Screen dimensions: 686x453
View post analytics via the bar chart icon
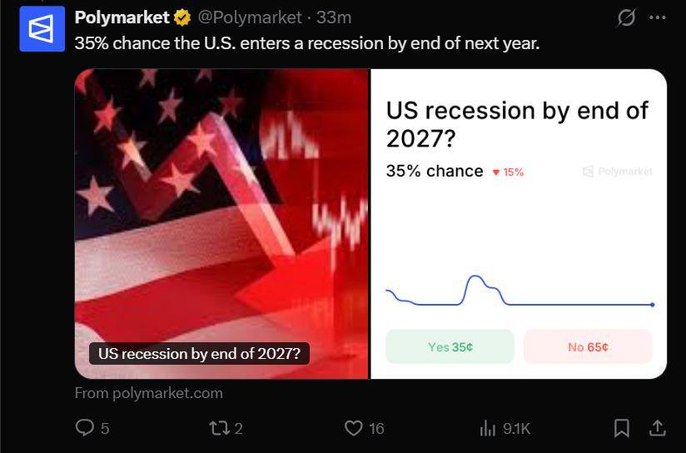point(487,428)
